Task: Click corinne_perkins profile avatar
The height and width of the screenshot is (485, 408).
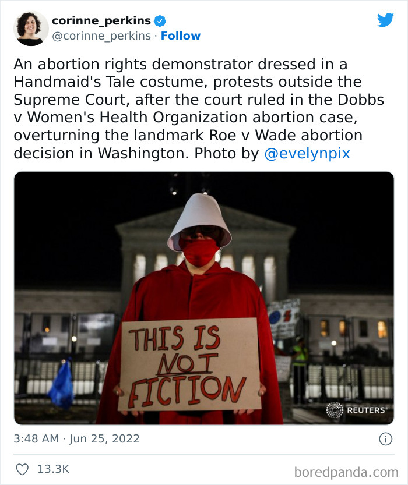Action: 30,27
